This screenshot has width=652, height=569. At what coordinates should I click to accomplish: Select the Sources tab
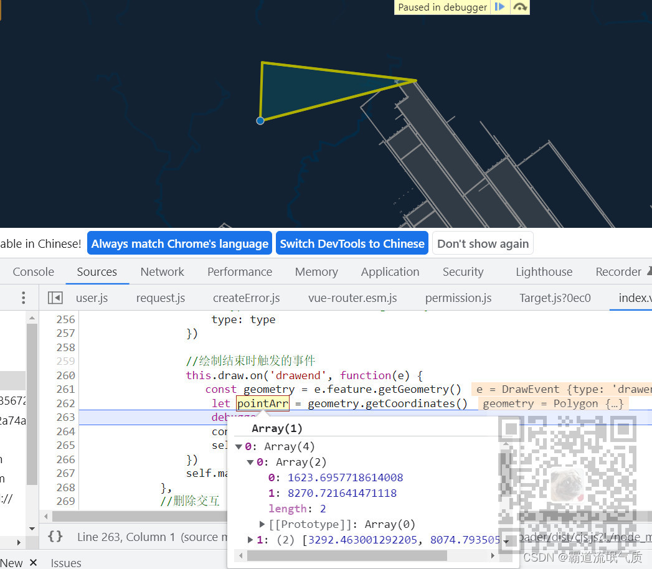coord(97,272)
